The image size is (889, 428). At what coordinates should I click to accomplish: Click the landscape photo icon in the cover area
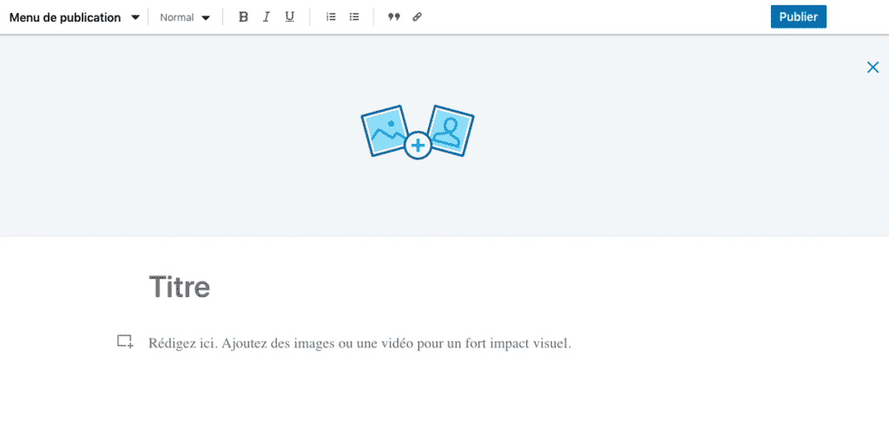click(383, 131)
